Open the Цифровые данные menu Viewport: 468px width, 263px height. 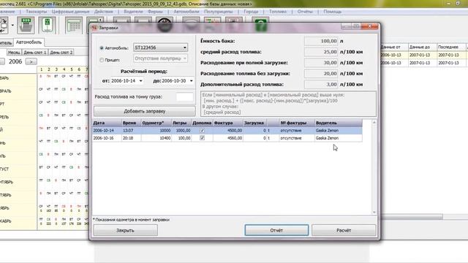pyautogui.click(x=70, y=12)
